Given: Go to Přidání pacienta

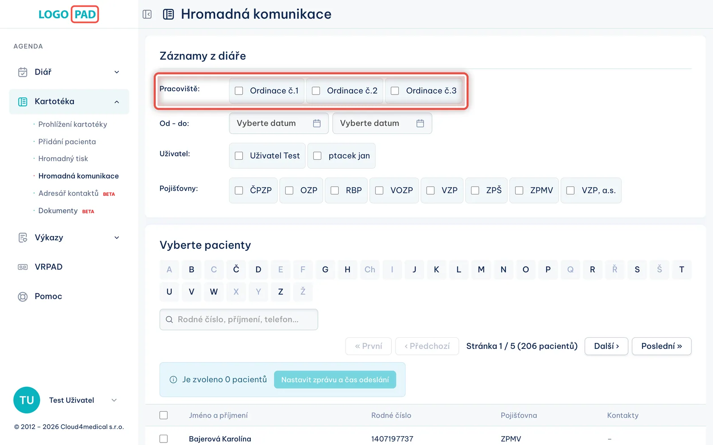Looking at the screenshot, I should tap(67, 142).
